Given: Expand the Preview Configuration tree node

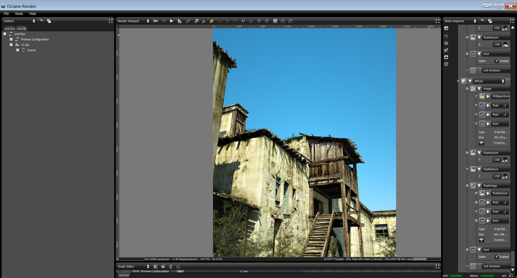Looking at the screenshot, I should pyautogui.click(x=11, y=39).
